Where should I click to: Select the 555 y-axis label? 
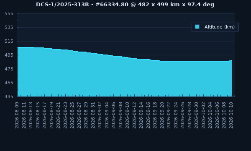(9, 14)
